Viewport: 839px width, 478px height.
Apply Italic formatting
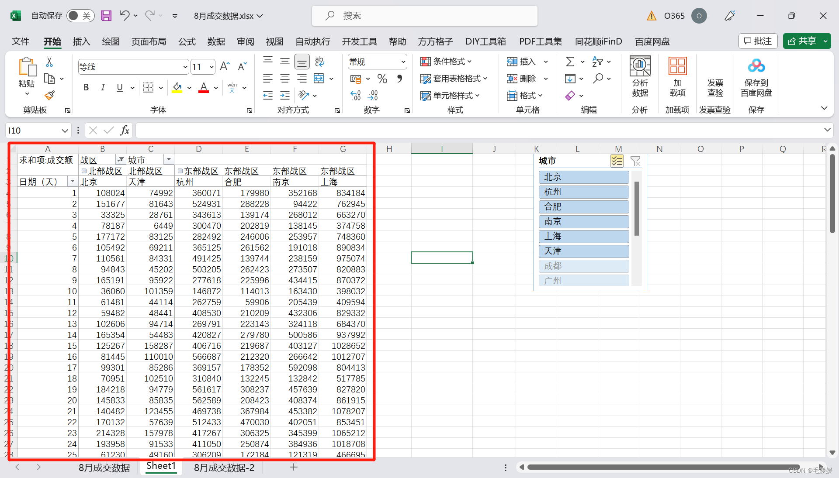[103, 87]
